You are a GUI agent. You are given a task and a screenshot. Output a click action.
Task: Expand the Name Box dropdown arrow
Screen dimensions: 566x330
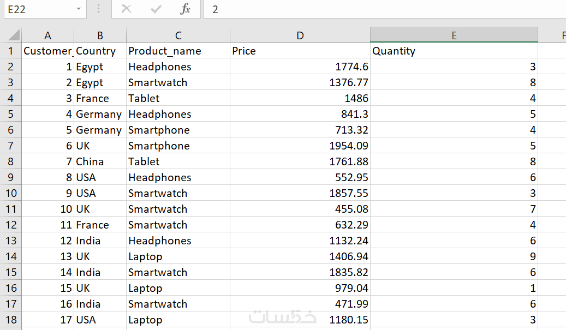(x=79, y=9)
